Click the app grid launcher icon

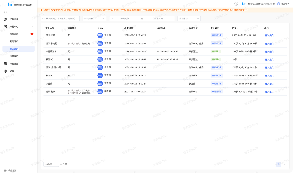[4, 5]
